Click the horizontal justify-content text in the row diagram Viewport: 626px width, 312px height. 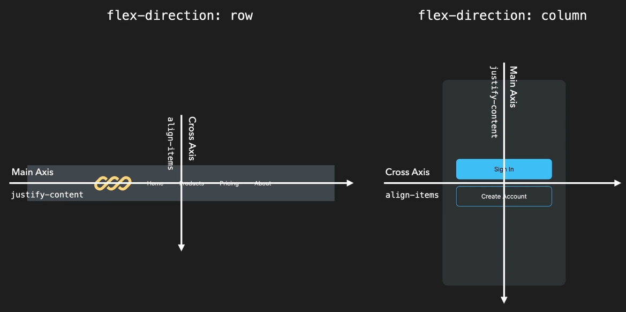point(47,195)
